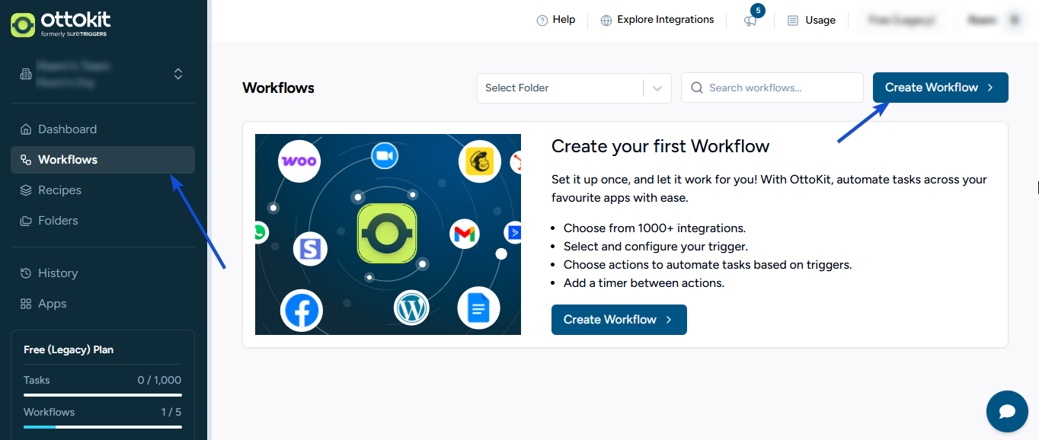This screenshot has height=440, width=1039.
Task: Open Apps in the sidebar
Action: (103, 304)
